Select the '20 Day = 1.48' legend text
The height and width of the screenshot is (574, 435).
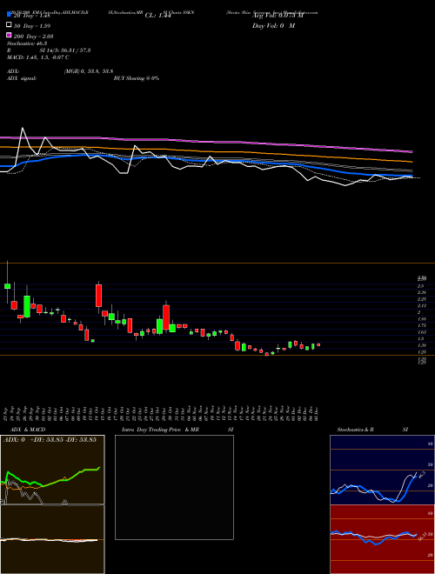31,16
